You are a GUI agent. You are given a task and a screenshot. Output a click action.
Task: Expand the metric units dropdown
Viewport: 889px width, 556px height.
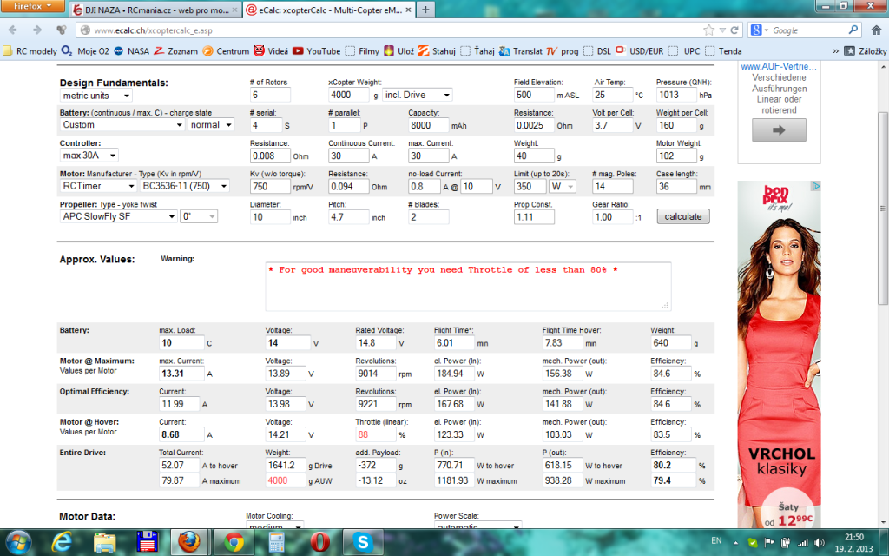click(x=95, y=96)
